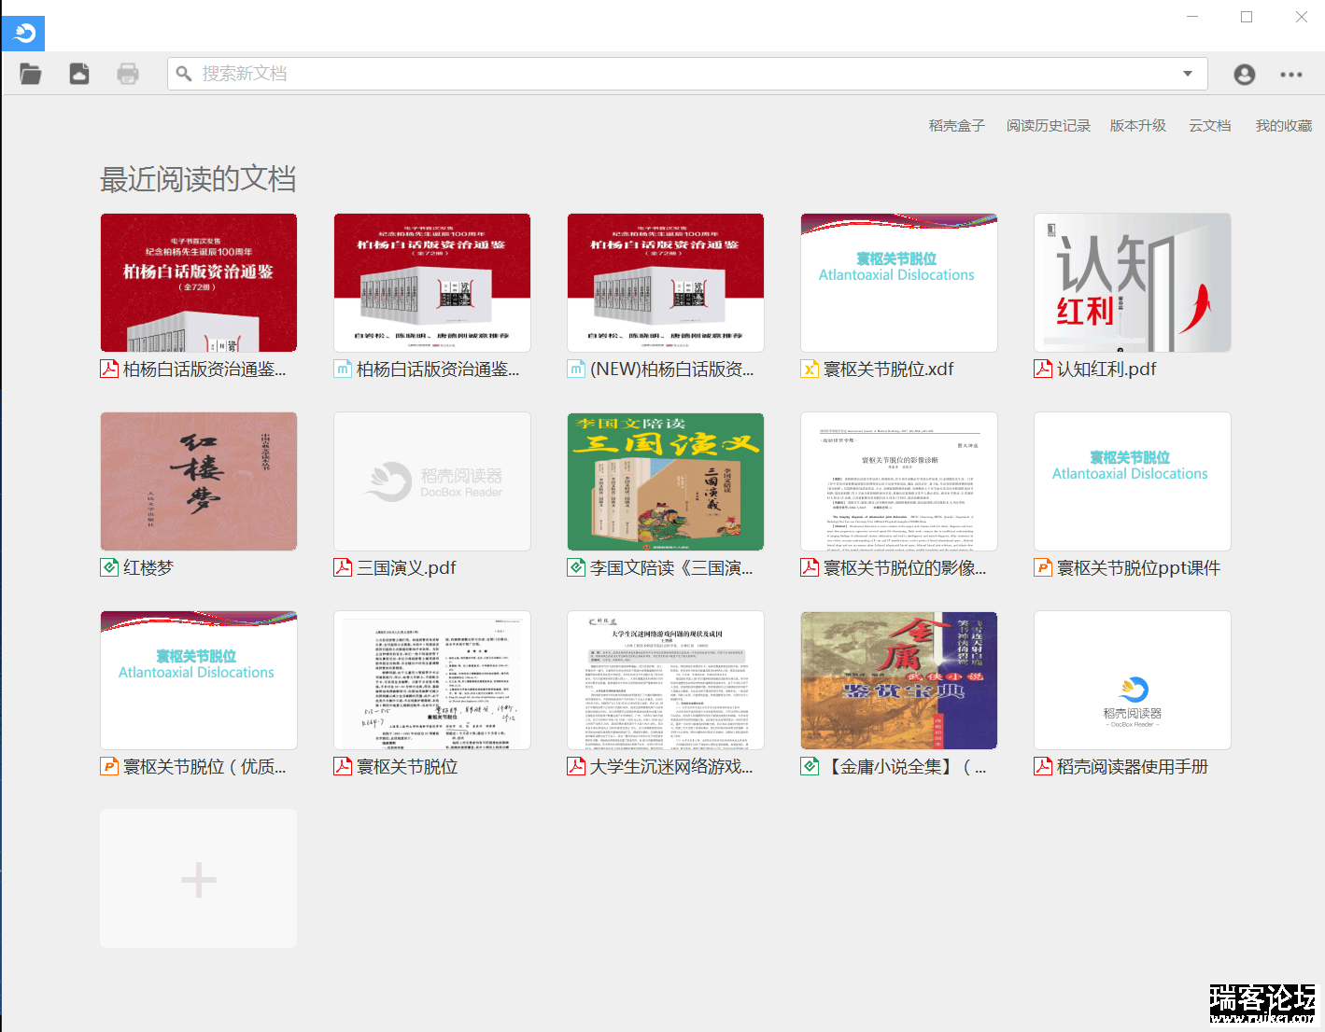
Task: Open the cloud document icon in toolbar
Action: (79, 74)
